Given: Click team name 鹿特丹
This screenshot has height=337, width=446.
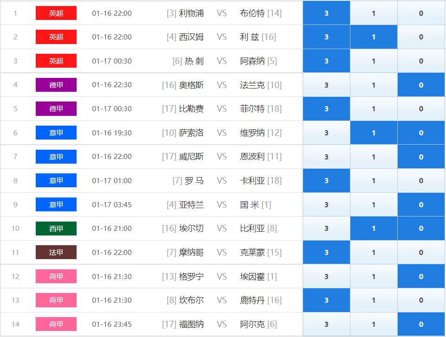Looking at the screenshot, I should 252,300.
